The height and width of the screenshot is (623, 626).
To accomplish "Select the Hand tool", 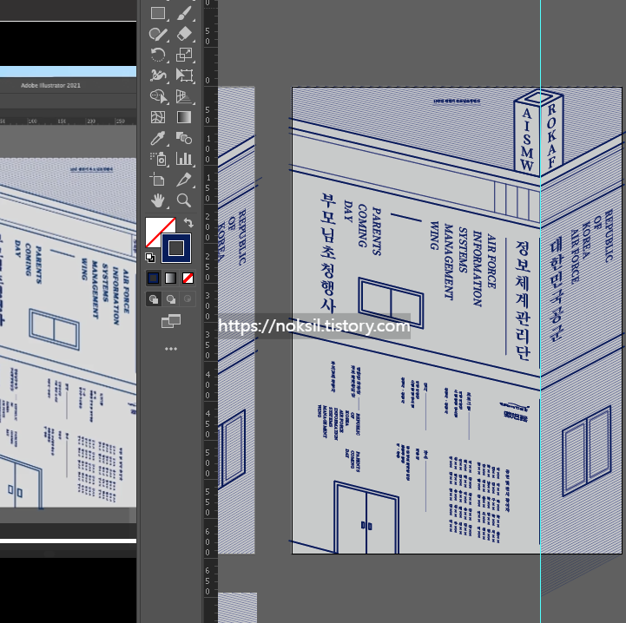I will click(158, 200).
